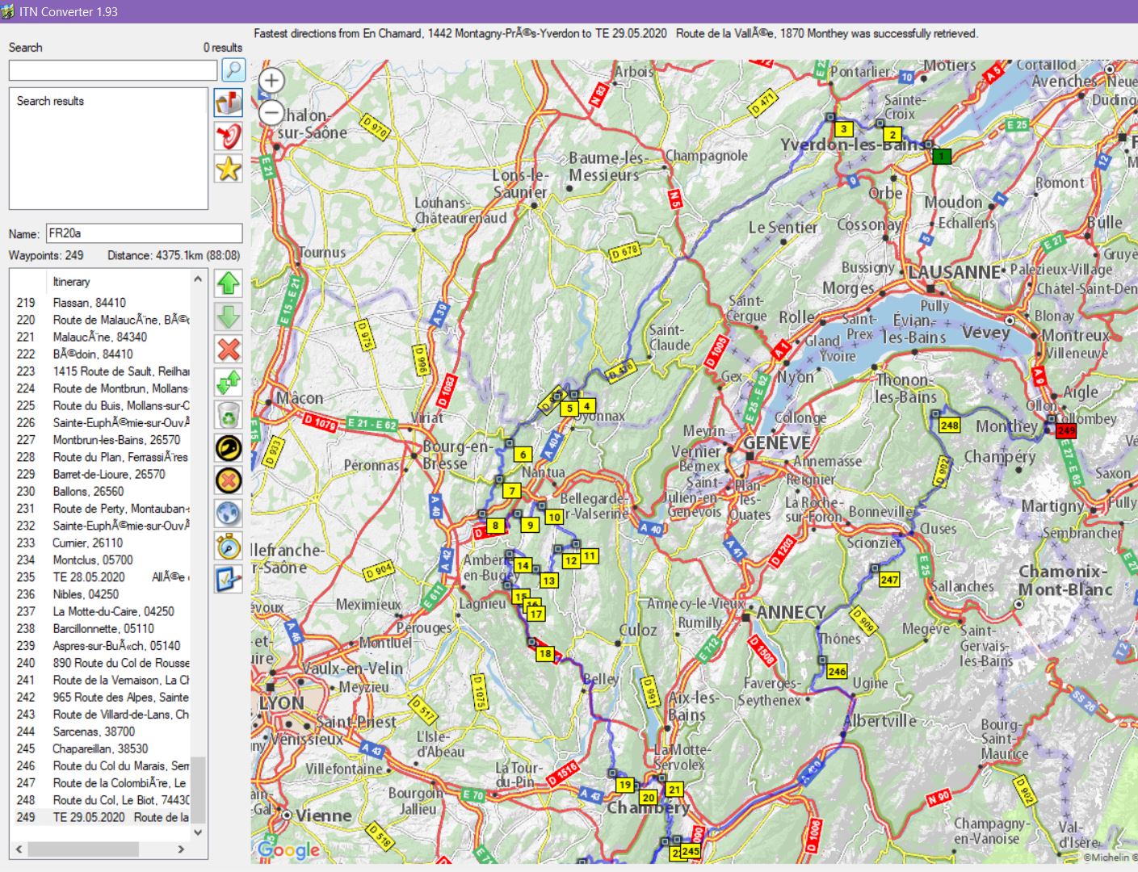The image size is (1138, 872).
Task: Click the blue globe icon
Action: tap(229, 513)
